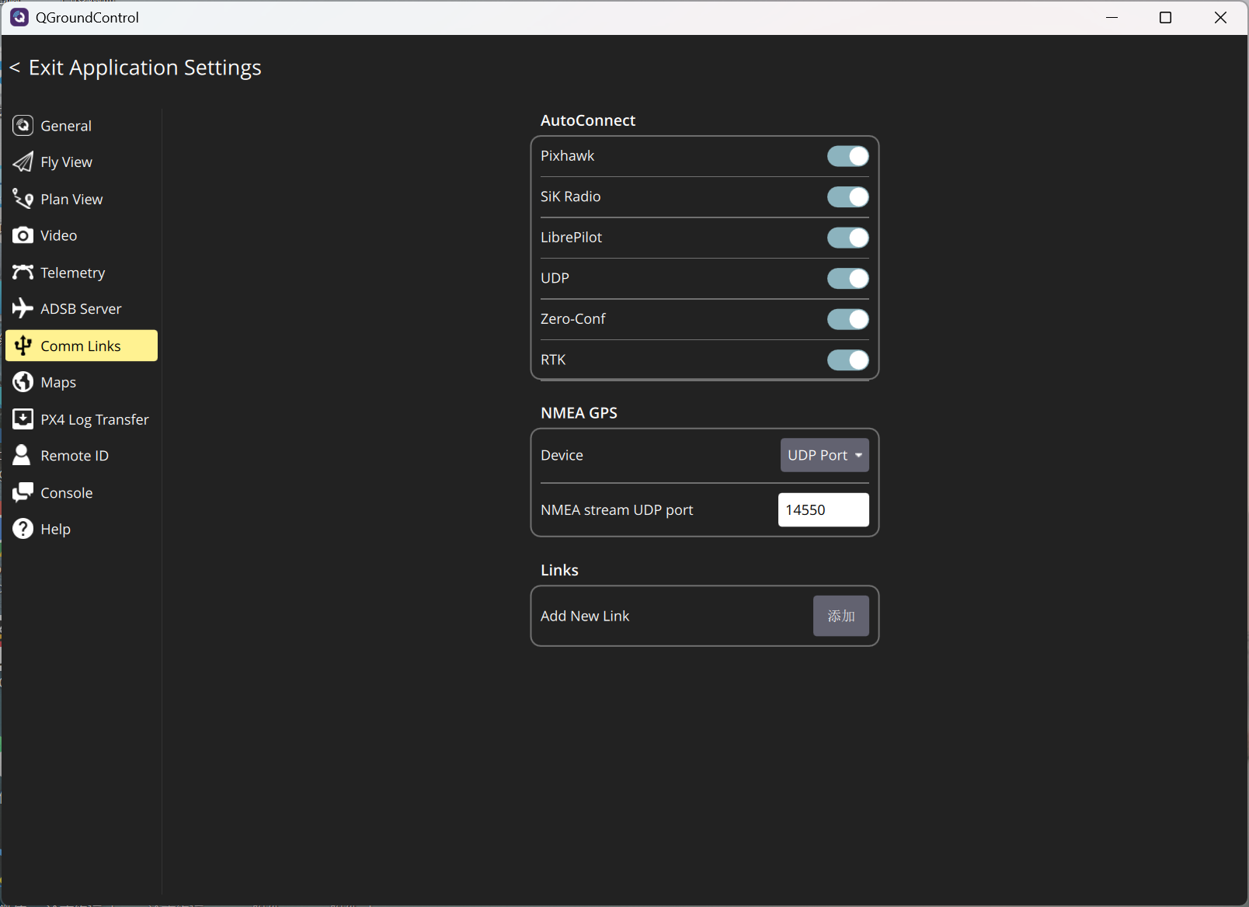Click the 'Device' label in NMEA GPS
The image size is (1249, 907).
pyautogui.click(x=562, y=455)
